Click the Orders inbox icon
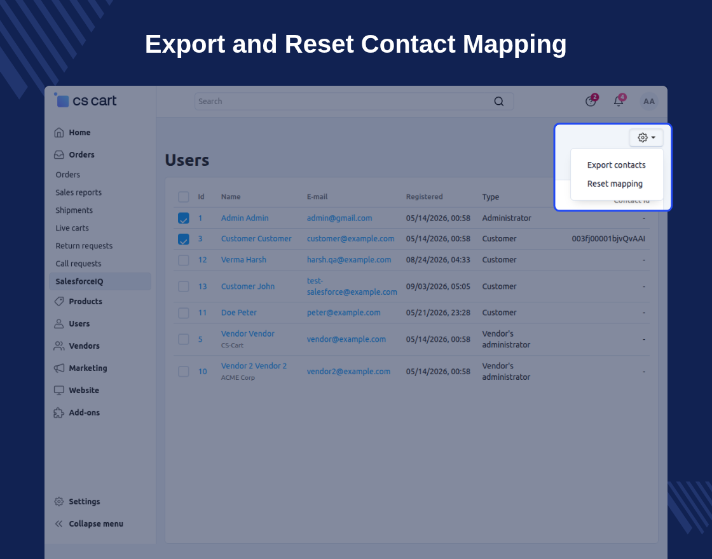Image resolution: width=712 pixels, height=559 pixels. click(59, 155)
